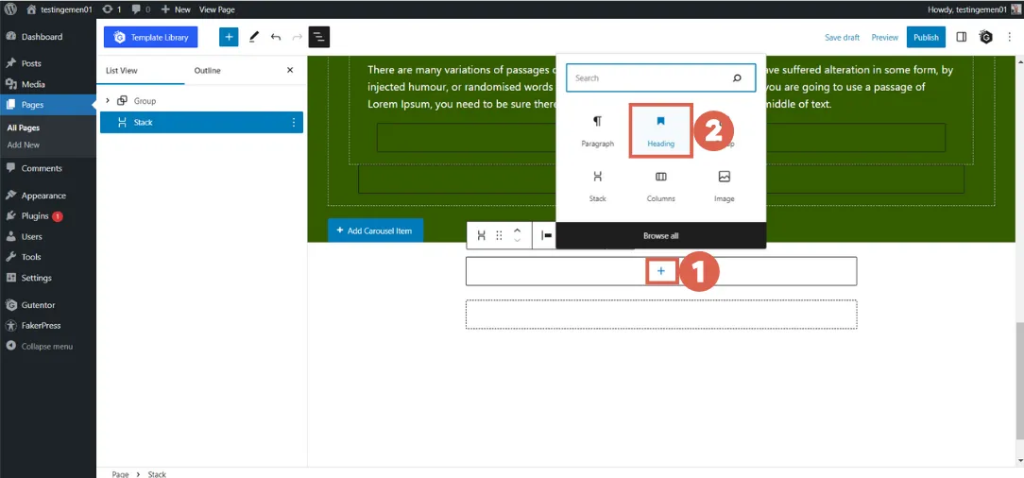
Task: Select the Stack block in list view
Action: pyautogui.click(x=201, y=122)
